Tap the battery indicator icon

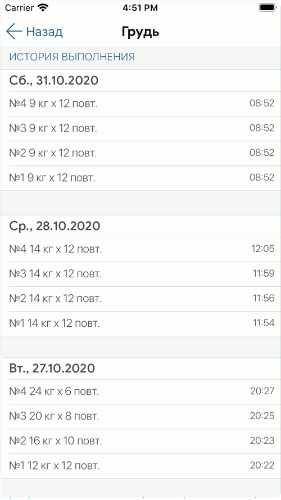[267, 8]
